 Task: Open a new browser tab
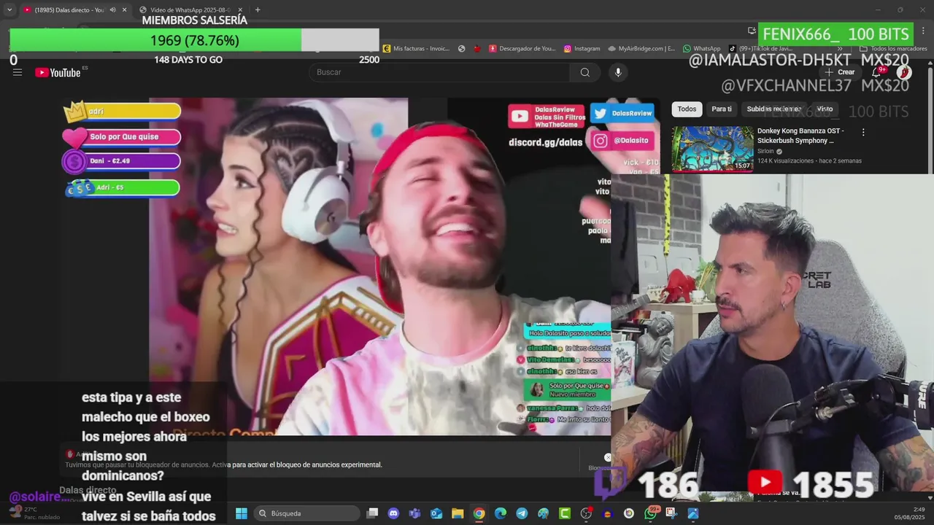[x=258, y=10]
